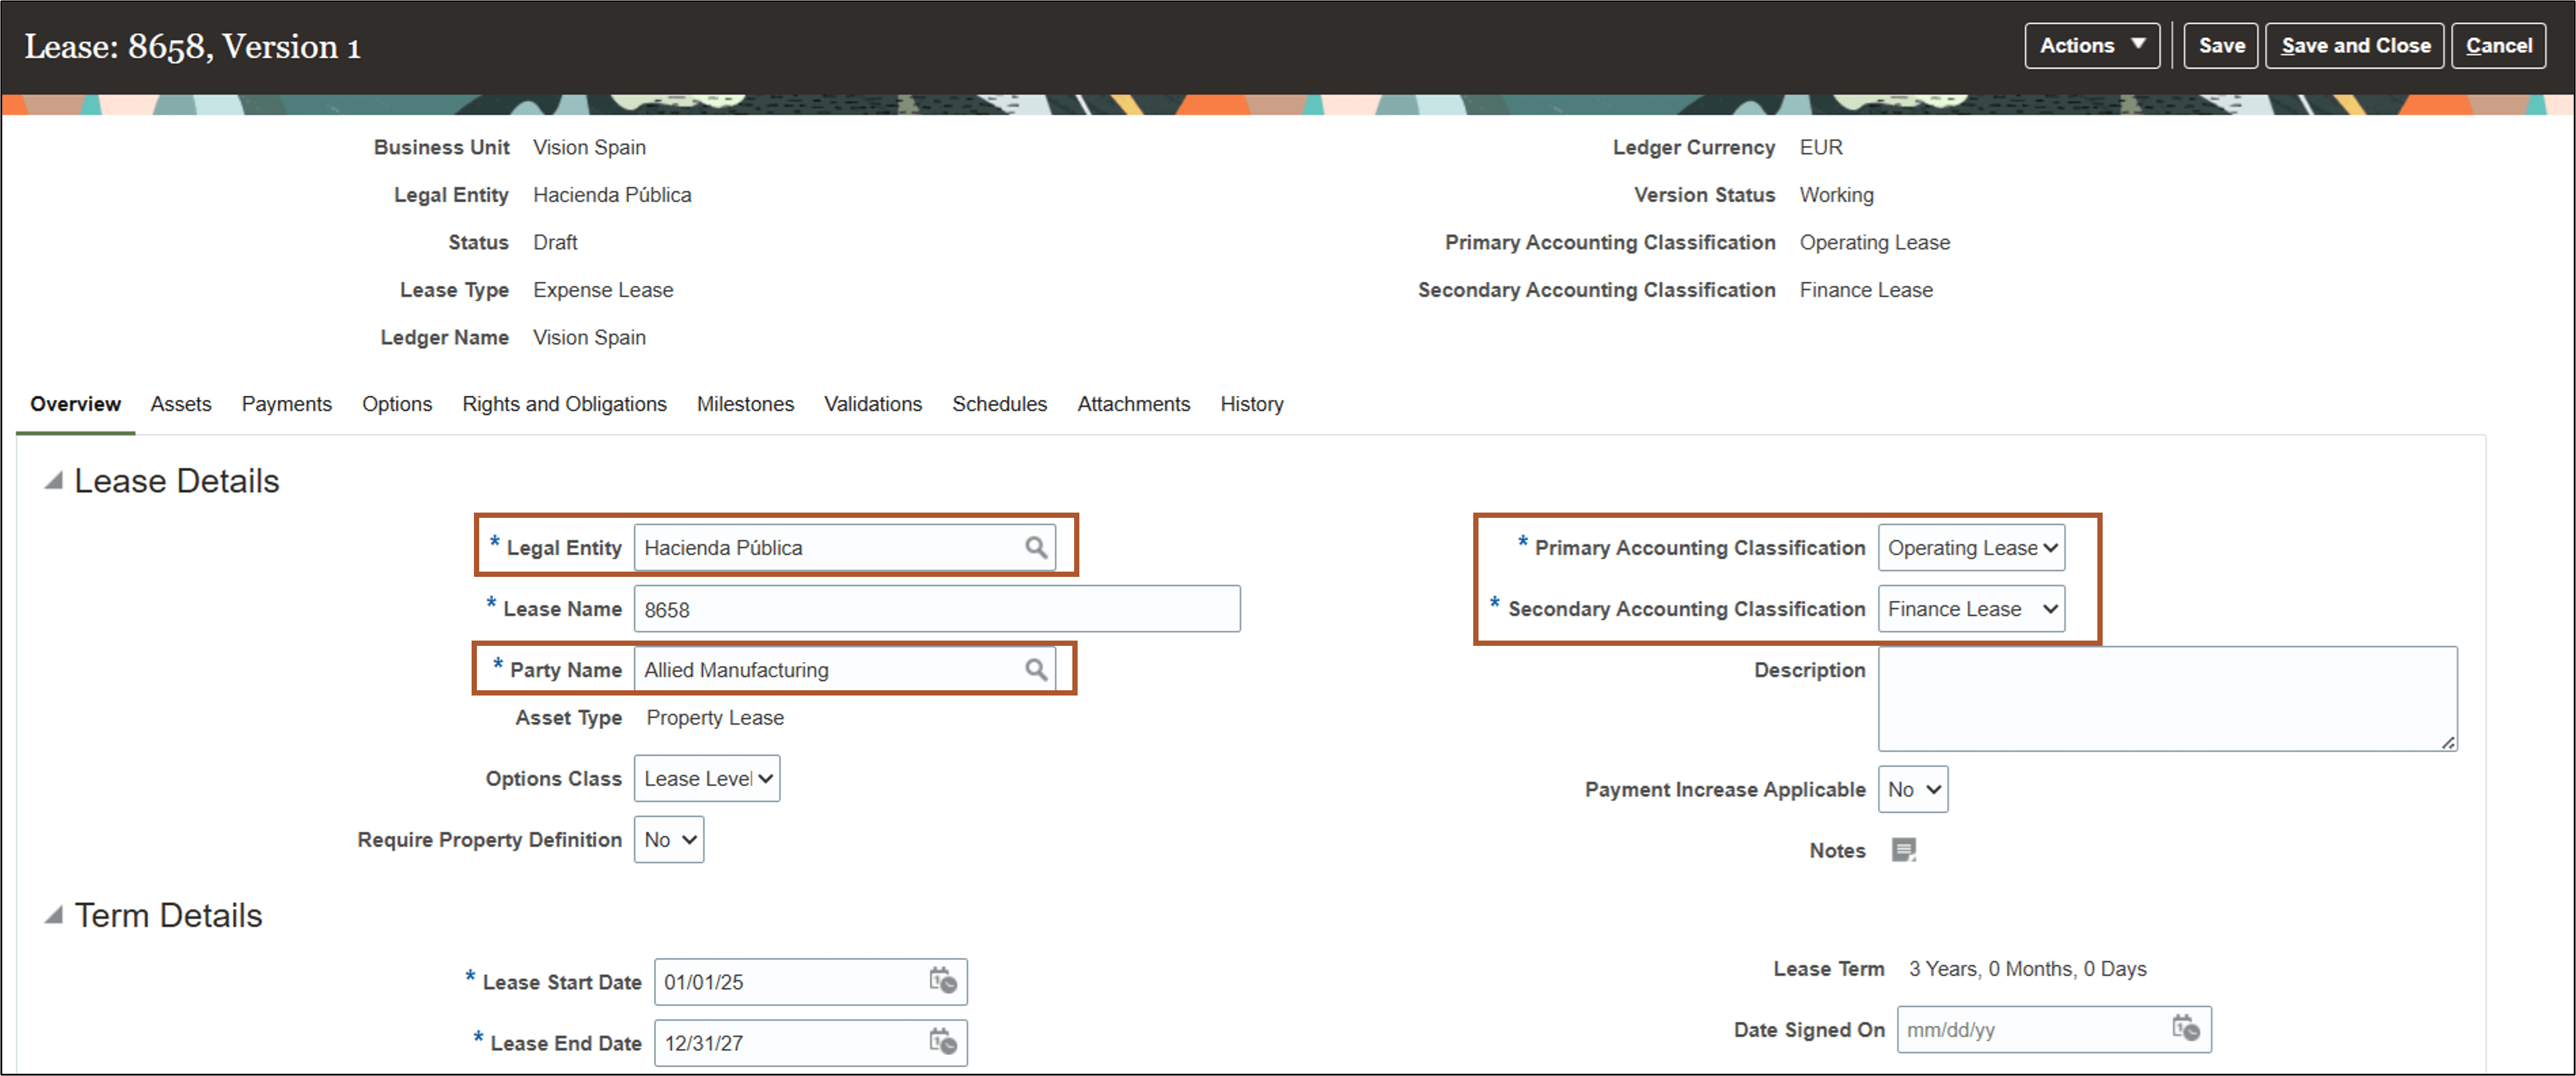Open the Lease End Date calendar picker

click(941, 1042)
